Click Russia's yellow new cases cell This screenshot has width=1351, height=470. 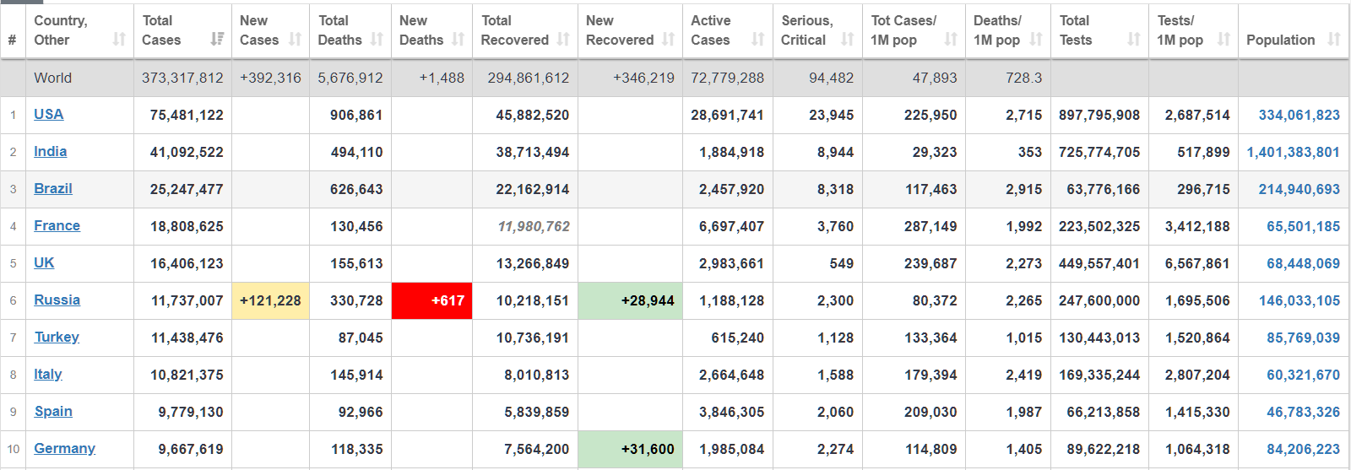pyautogui.click(x=270, y=300)
